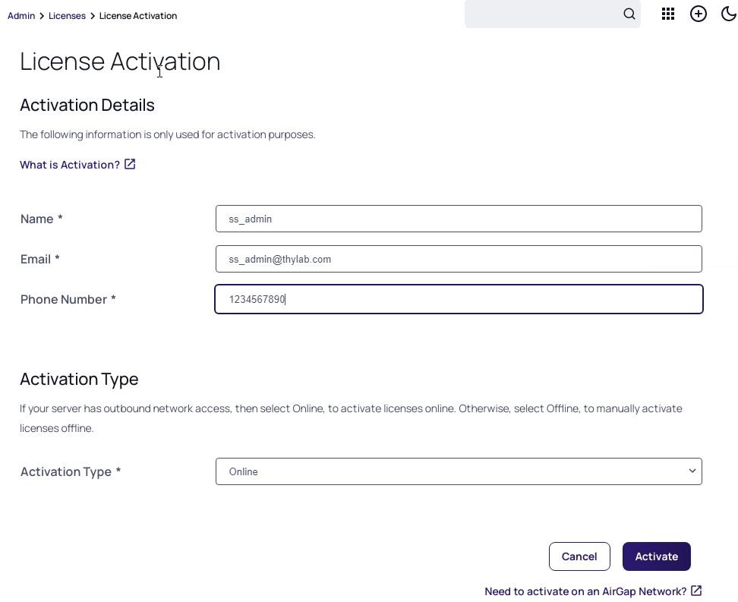This screenshot has height=602, width=738.
Task: Go to Admin in the breadcrumb
Action: tap(21, 16)
